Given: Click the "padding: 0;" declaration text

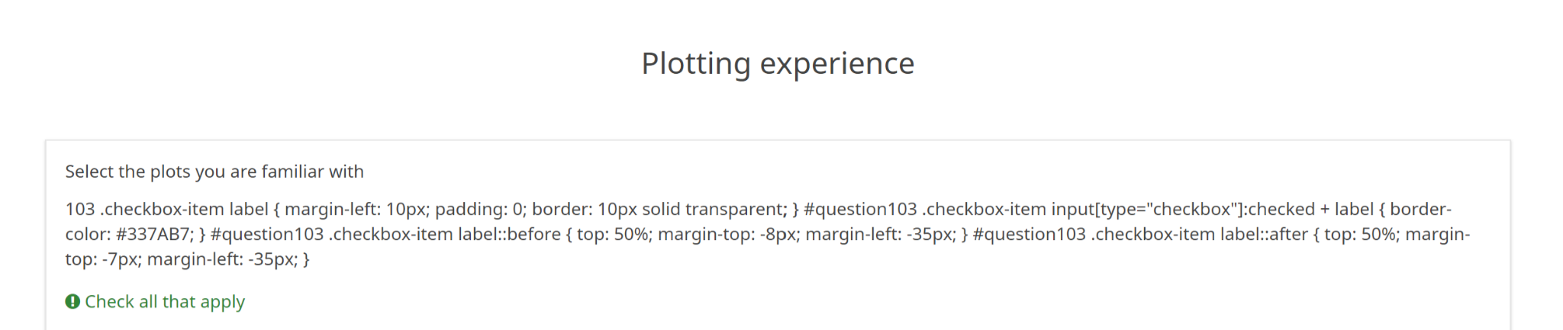Looking at the screenshot, I should point(479,209).
